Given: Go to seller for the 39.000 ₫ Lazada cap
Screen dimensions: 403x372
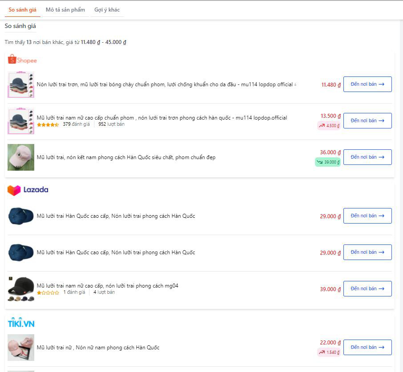Looking at the screenshot, I should (x=367, y=289).
